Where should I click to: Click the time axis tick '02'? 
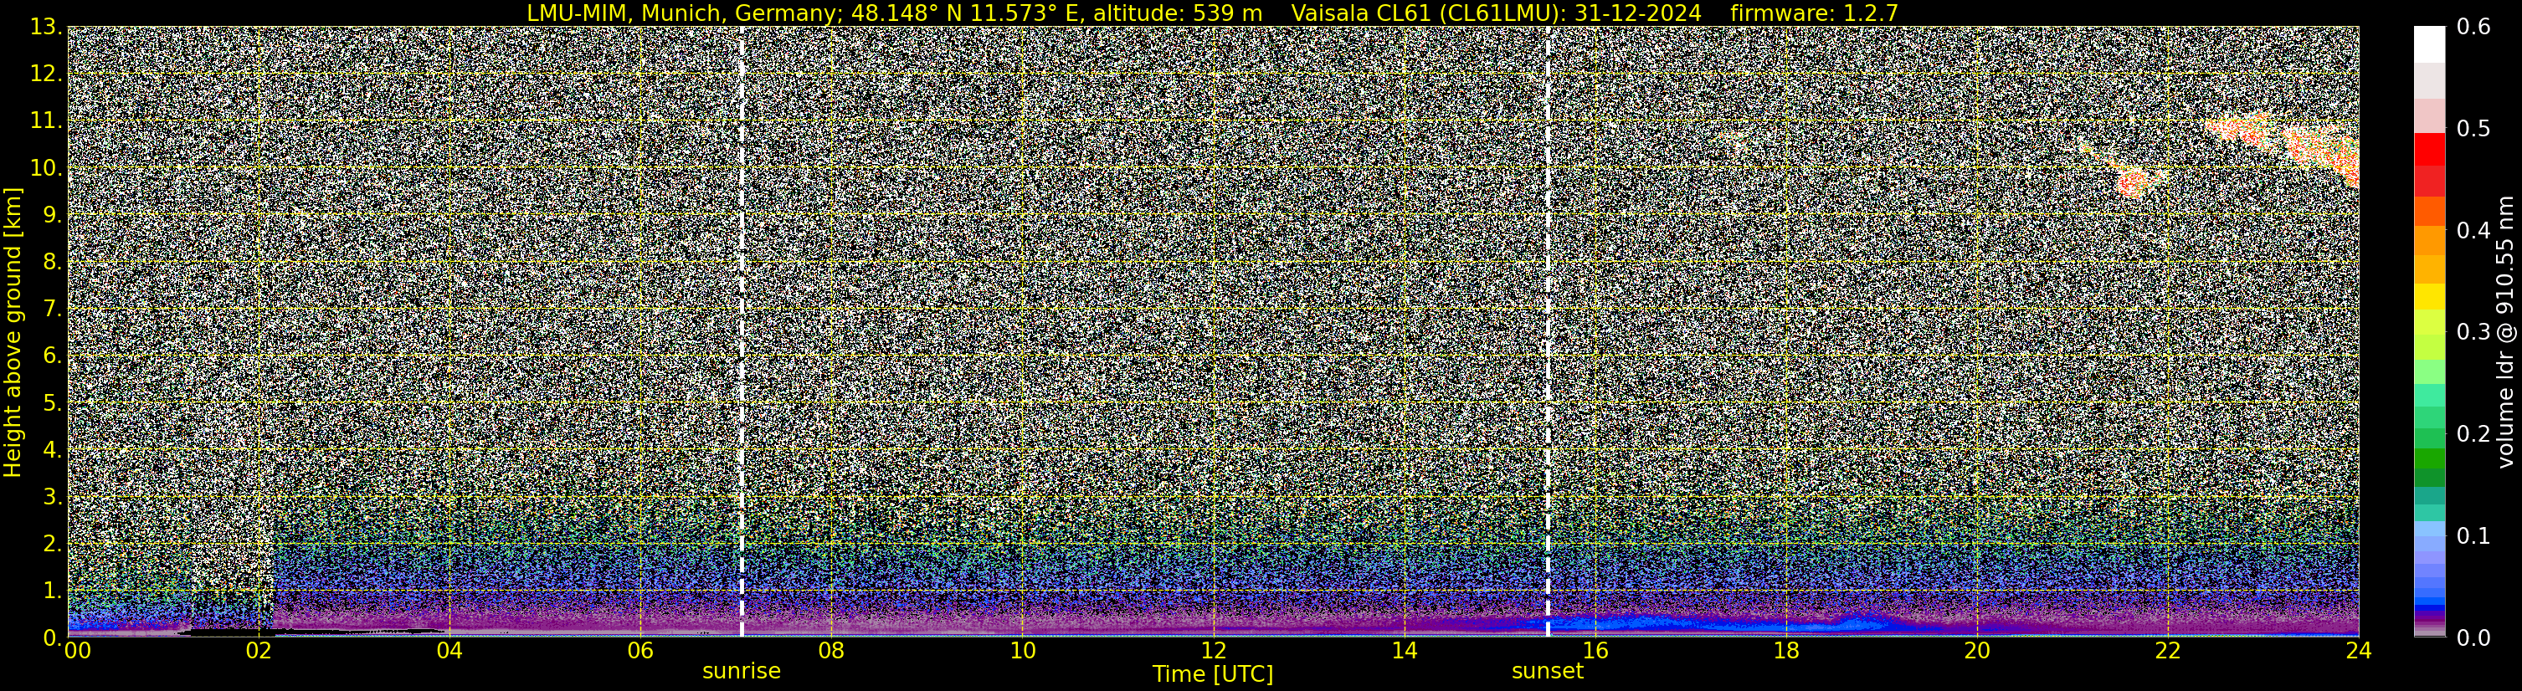point(258,651)
